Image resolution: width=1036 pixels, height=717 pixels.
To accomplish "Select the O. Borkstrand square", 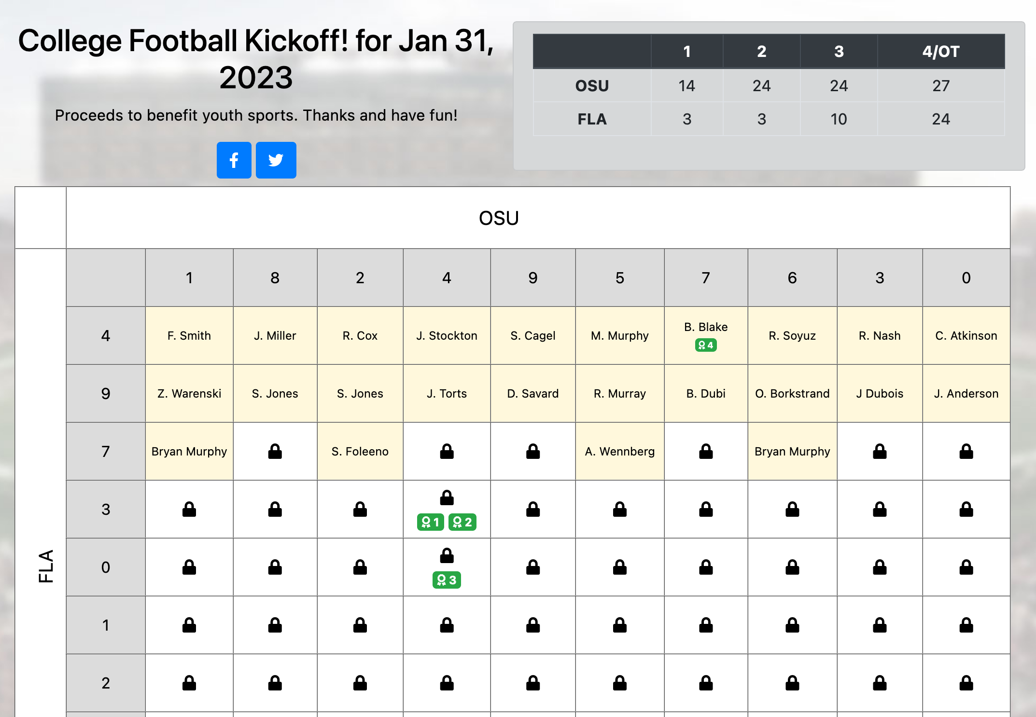I will tap(793, 394).
